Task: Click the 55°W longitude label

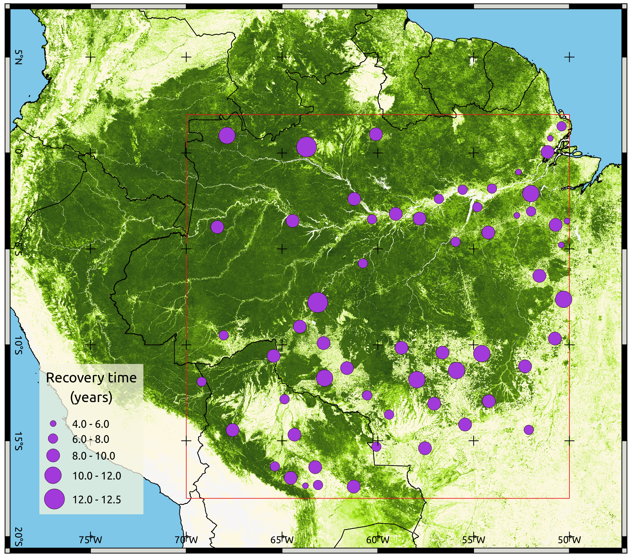Action: point(474,540)
